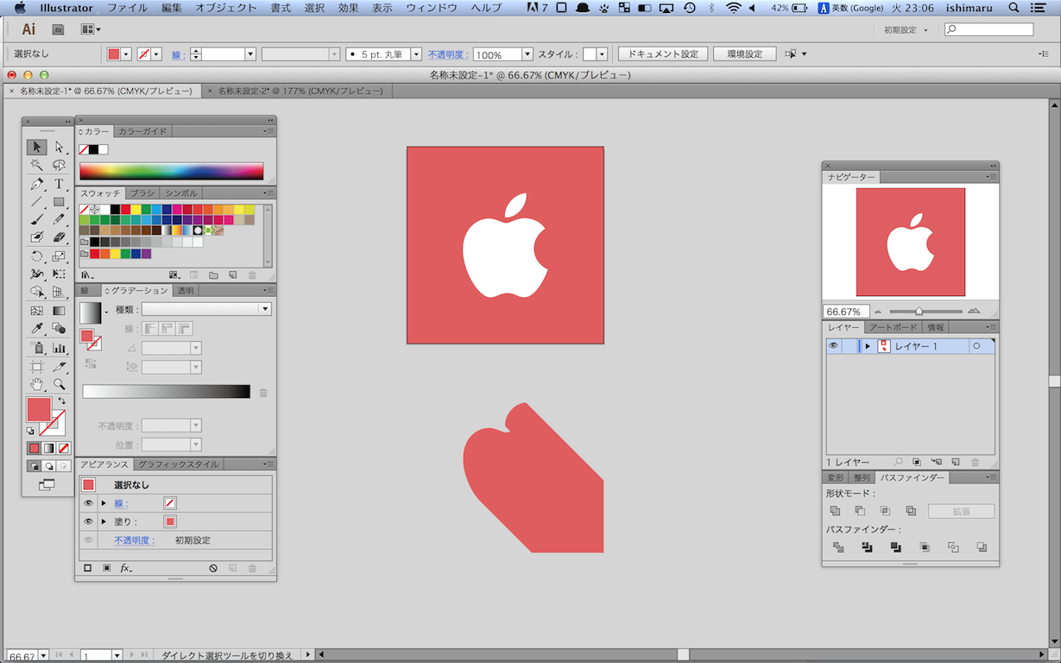Open the 5 pt. 丸筆 brush dropdown
The image size is (1061, 663).
[416, 54]
